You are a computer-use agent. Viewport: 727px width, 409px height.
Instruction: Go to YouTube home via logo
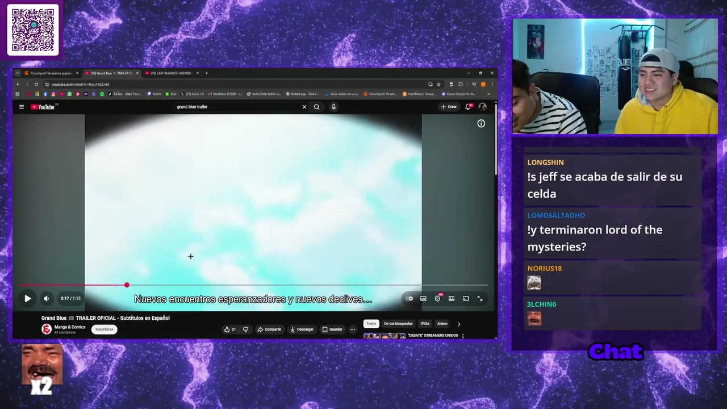(x=43, y=107)
